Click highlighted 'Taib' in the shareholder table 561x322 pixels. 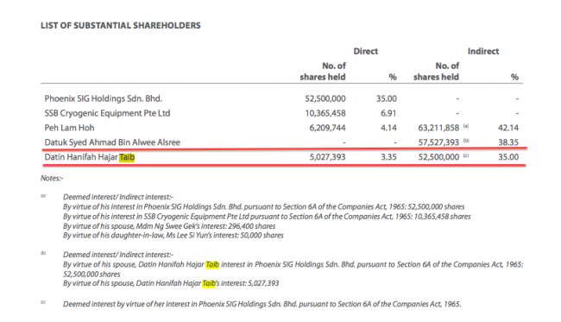pos(127,157)
